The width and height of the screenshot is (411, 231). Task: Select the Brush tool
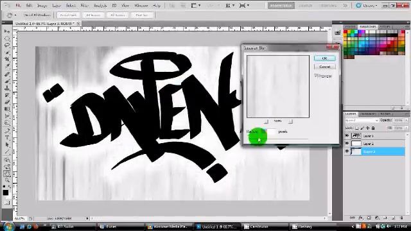pyautogui.click(x=7, y=81)
